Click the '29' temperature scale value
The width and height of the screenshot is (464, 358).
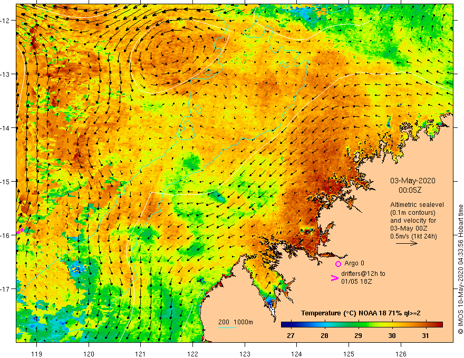(358, 335)
